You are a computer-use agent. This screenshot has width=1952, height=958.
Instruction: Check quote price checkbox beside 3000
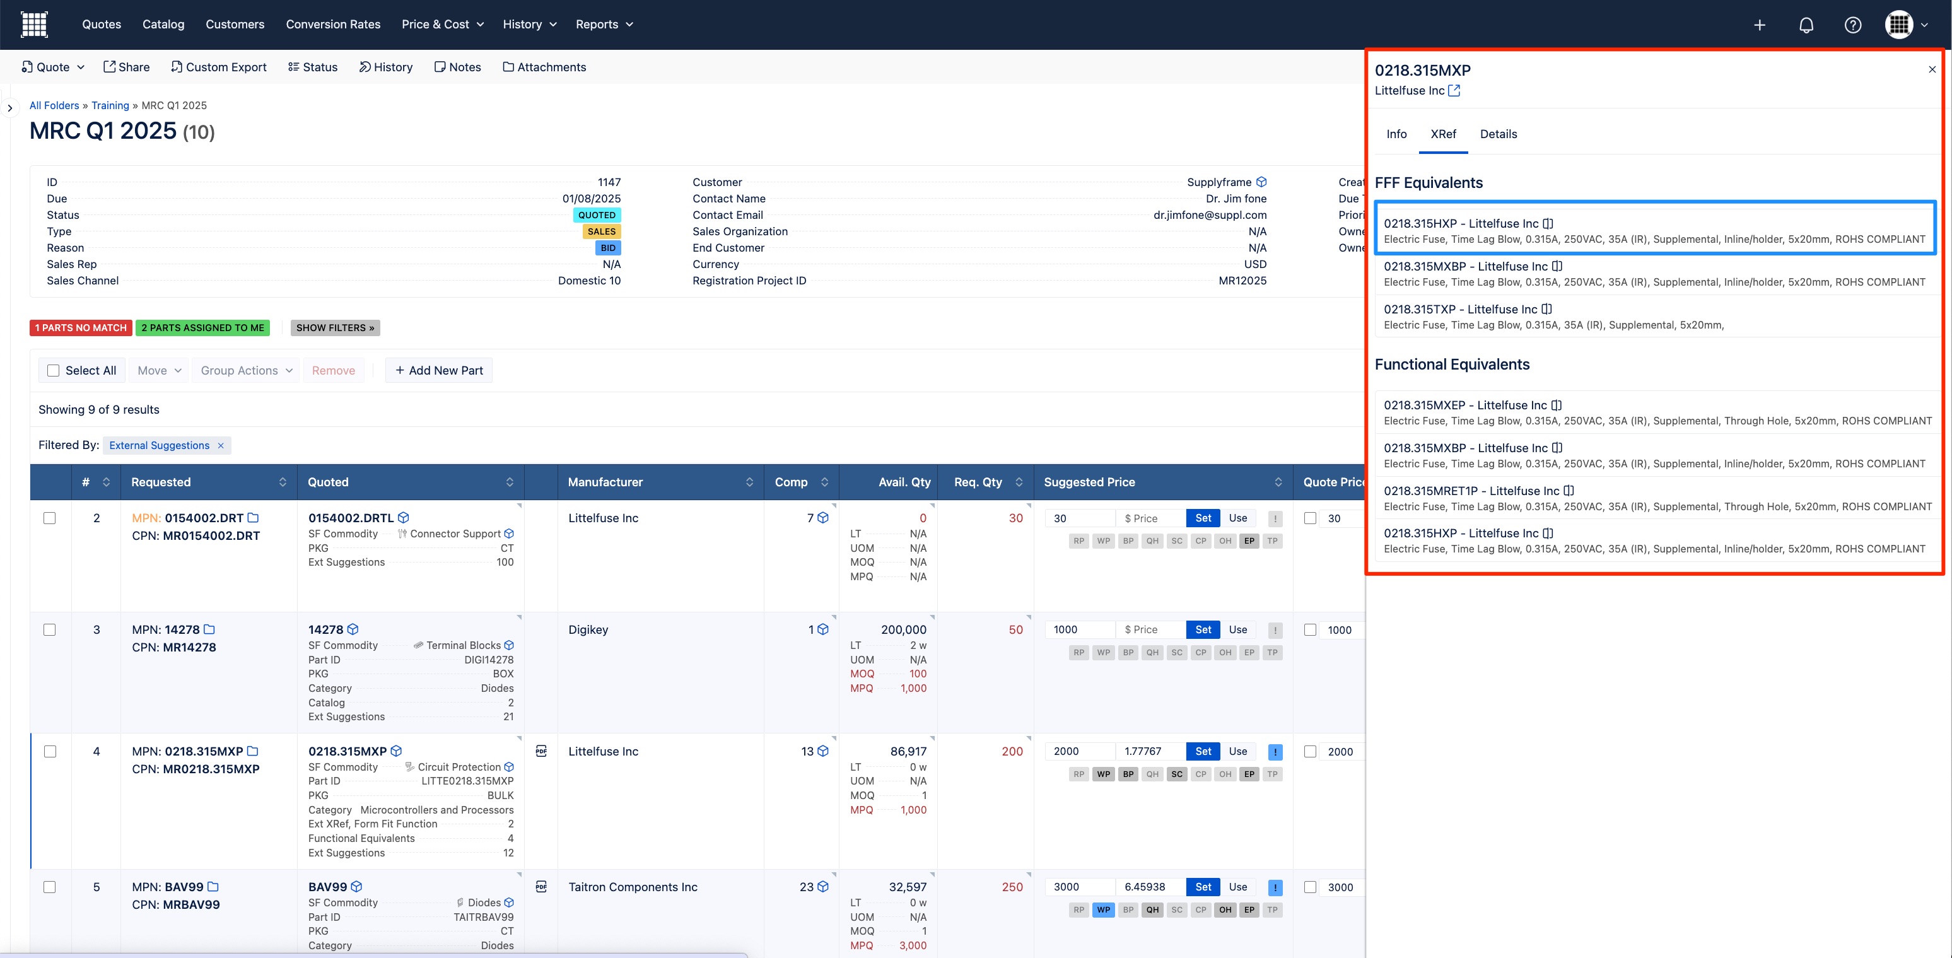click(x=1310, y=887)
